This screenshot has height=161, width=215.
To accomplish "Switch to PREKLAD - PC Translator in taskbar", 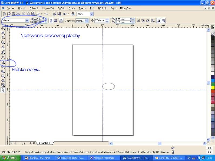I will pyautogui.click(x=39, y=158).
